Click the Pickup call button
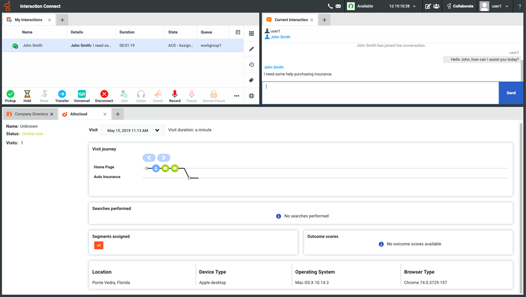This screenshot has height=297, width=526. 11,96
